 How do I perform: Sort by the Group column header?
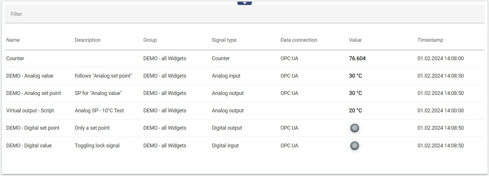coord(150,40)
